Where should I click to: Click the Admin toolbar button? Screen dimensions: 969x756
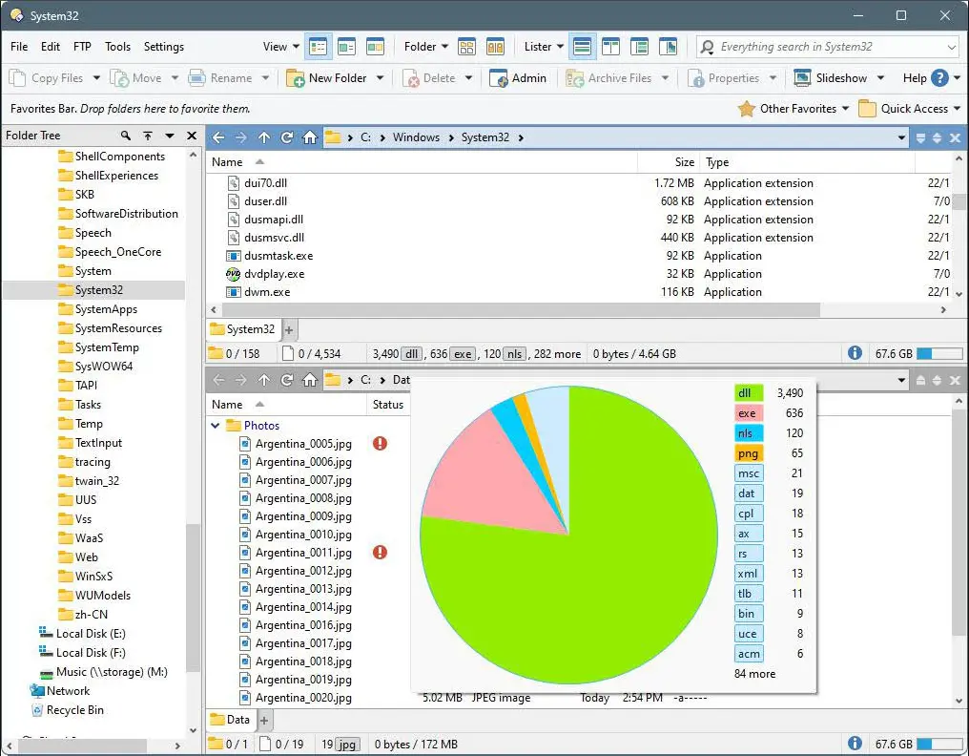(518, 78)
